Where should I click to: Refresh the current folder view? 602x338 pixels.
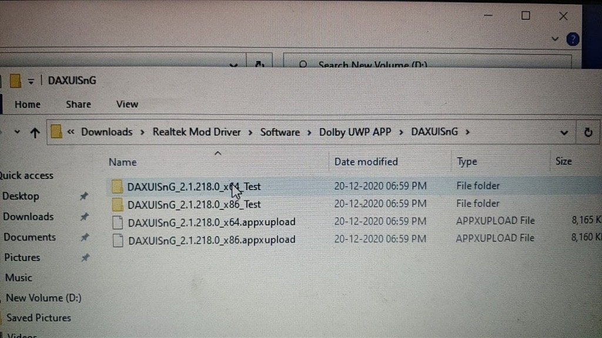(587, 131)
